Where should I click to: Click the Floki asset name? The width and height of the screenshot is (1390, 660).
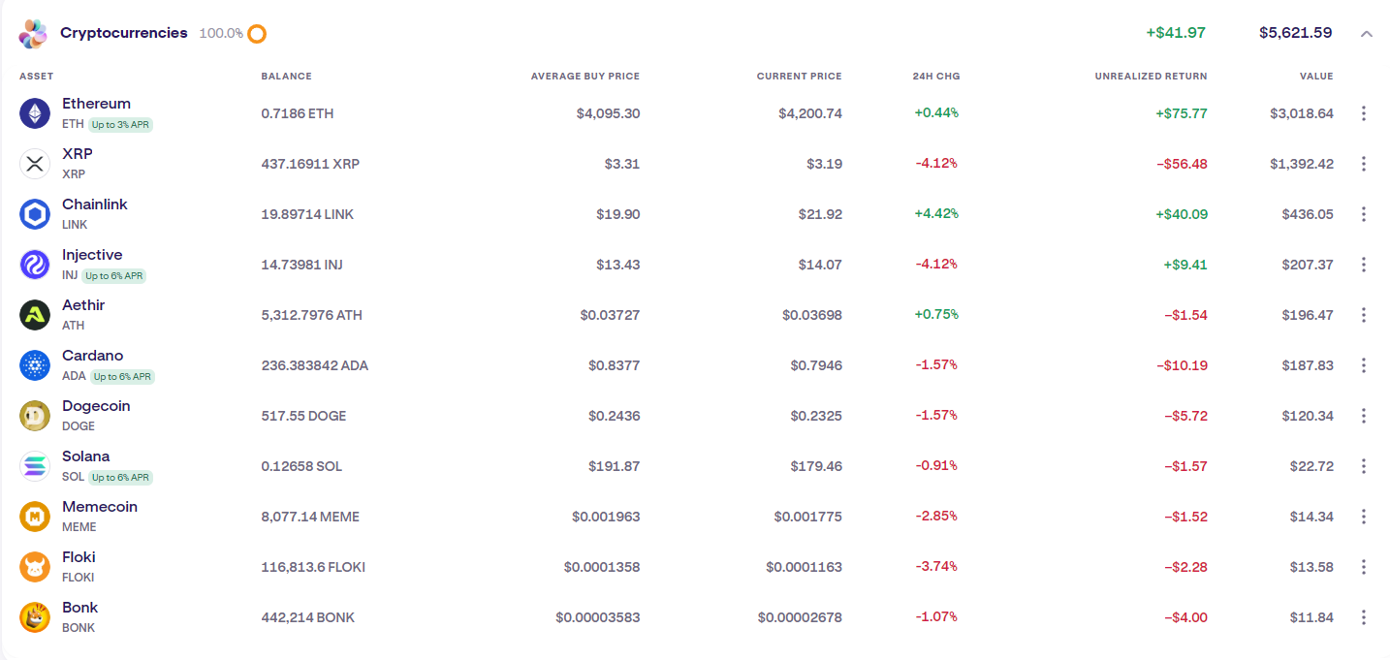tap(79, 557)
